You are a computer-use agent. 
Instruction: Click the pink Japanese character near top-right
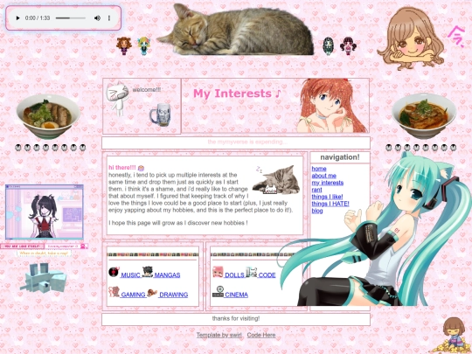[455, 37]
